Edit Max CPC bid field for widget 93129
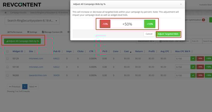The image size is (212, 112). point(183,59)
